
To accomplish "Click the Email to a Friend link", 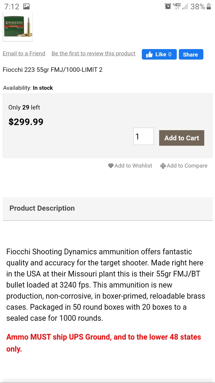I will point(24,54).
